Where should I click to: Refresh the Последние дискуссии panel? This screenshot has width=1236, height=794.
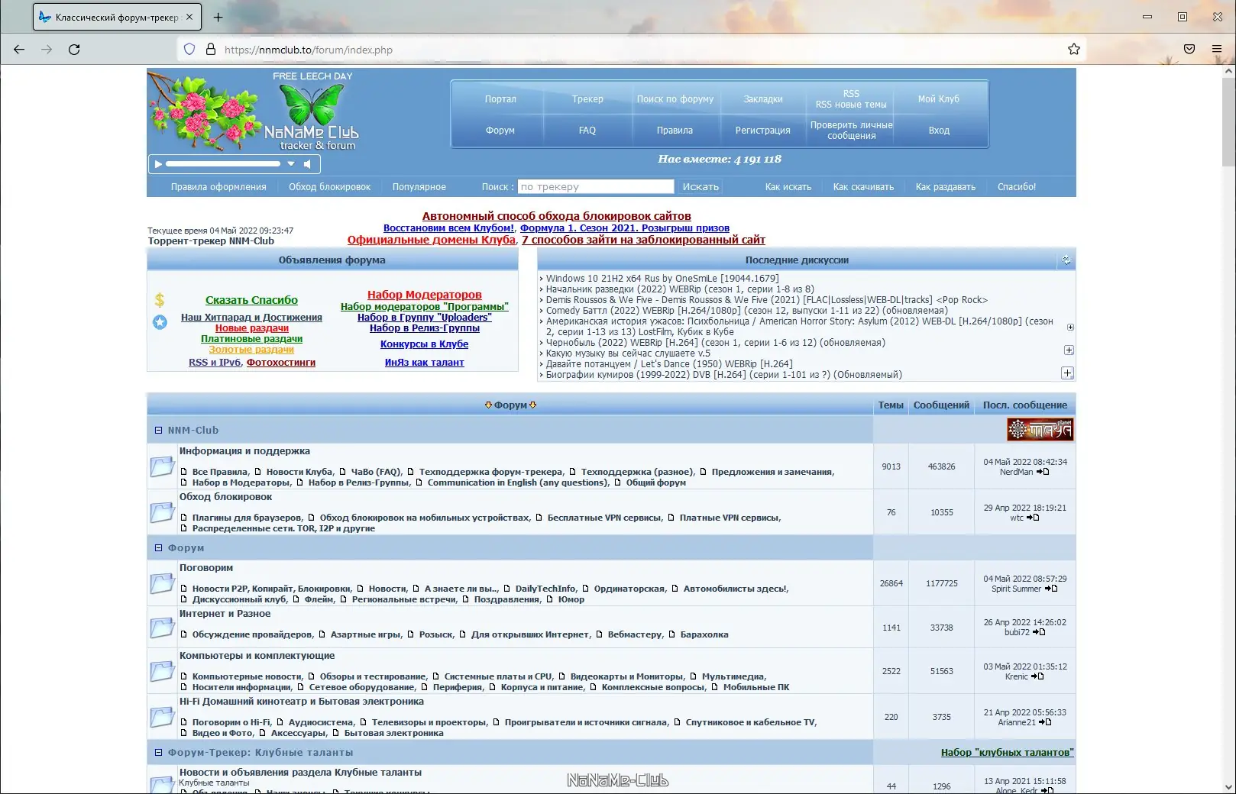pos(1066,260)
